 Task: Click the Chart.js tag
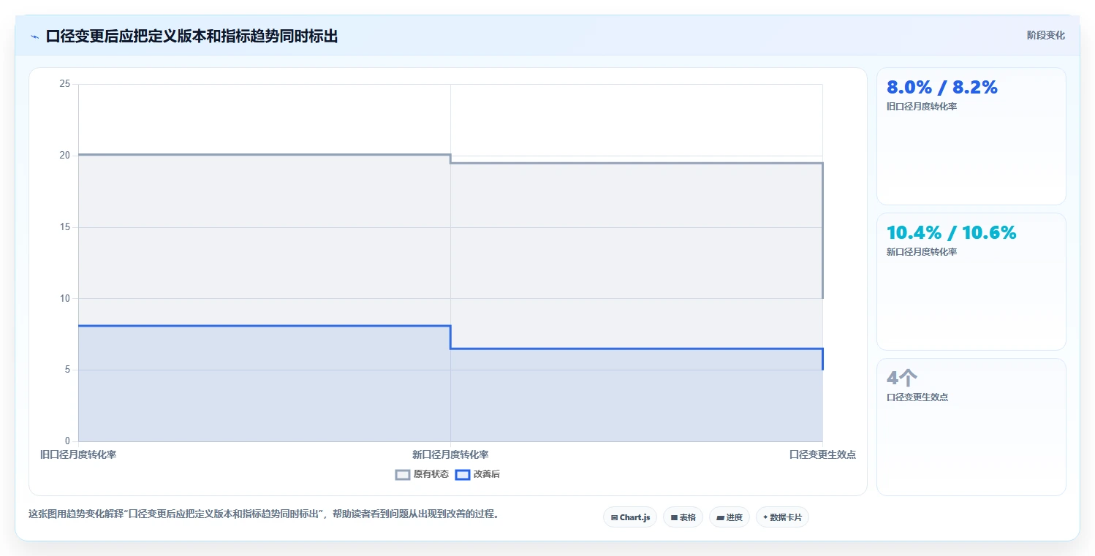(630, 517)
